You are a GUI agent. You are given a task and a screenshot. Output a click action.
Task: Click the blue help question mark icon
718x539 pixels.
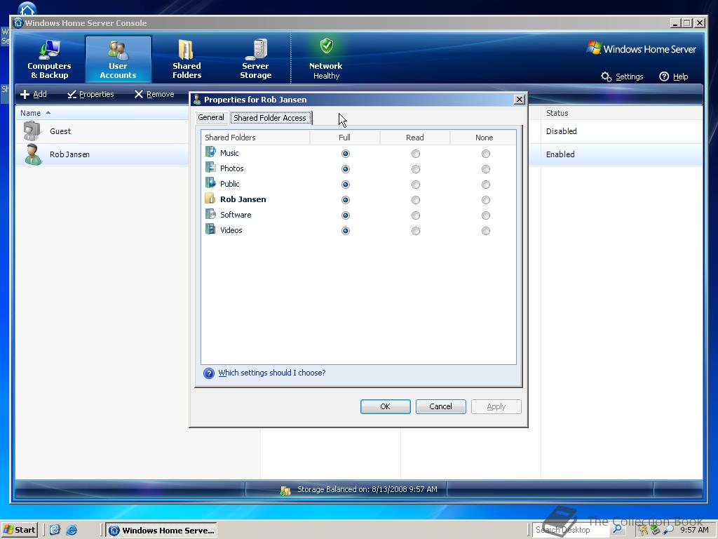pos(209,373)
